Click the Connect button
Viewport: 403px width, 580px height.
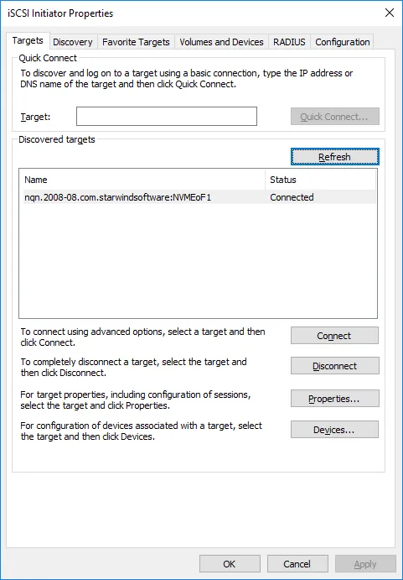click(x=334, y=336)
